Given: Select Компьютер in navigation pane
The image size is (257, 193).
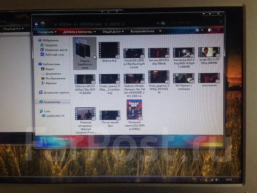Looking at the screenshot, I should tap(41, 102).
